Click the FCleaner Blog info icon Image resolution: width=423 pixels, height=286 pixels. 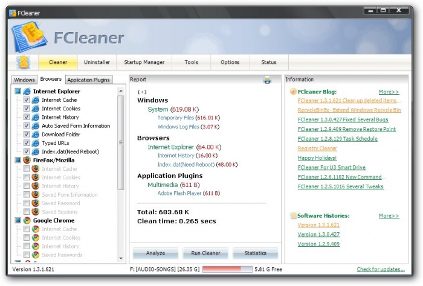tap(293, 92)
